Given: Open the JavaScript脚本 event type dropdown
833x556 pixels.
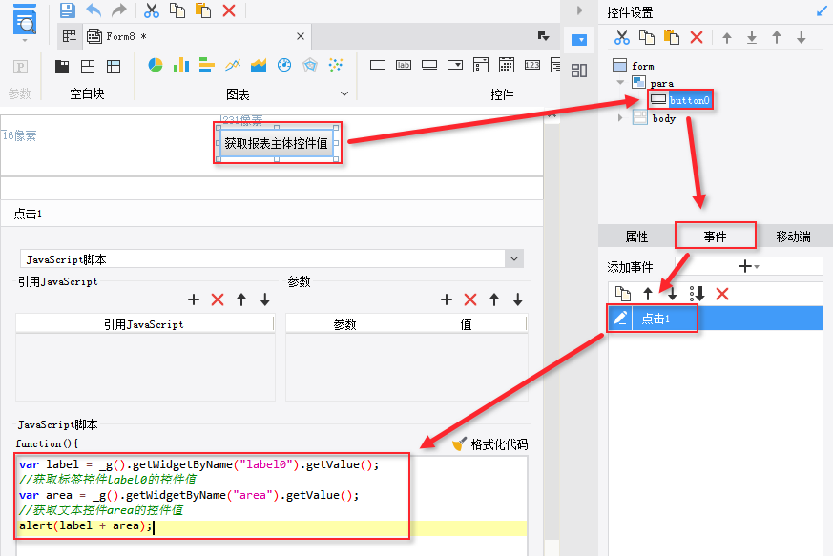Looking at the screenshot, I should point(513,259).
